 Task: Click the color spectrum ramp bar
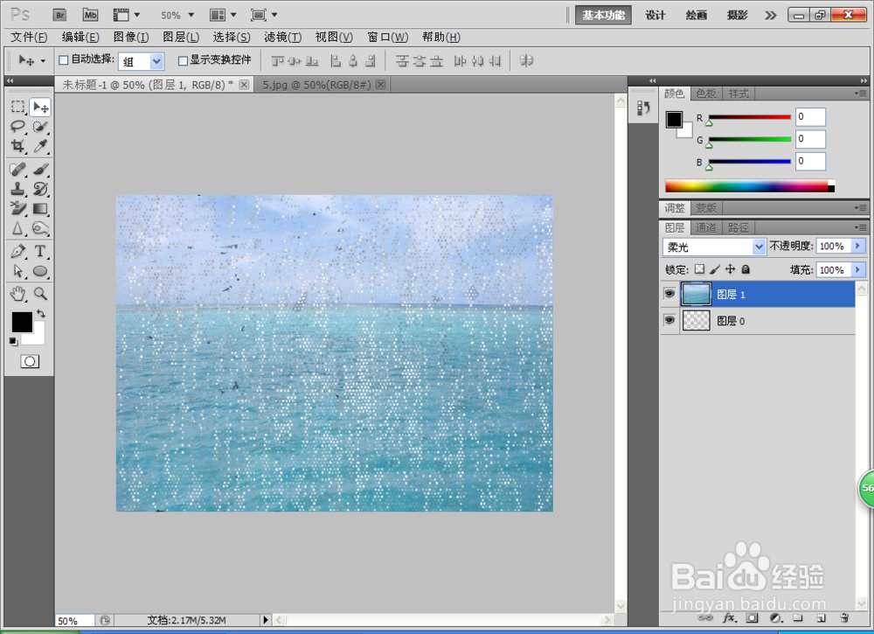tap(749, 186)
